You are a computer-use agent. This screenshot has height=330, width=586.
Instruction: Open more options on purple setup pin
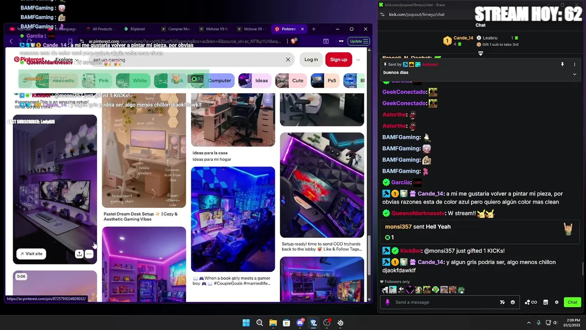coord(89,253)
